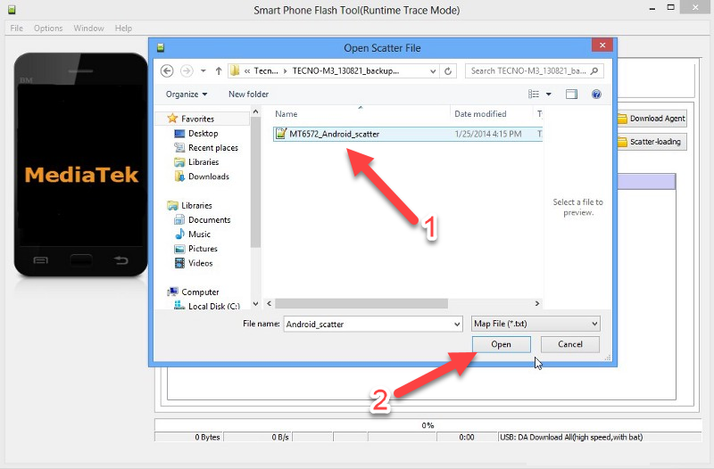Click Download Agent button in Flash Tool
Screen dimensions: 714x469
coord(652,119)
